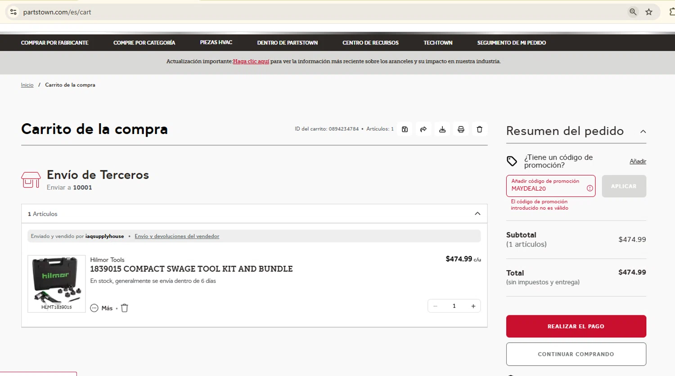Click the Haga clic aquí link
The height and width of the screenshot is (376, 675).
(x=251, y=61)
